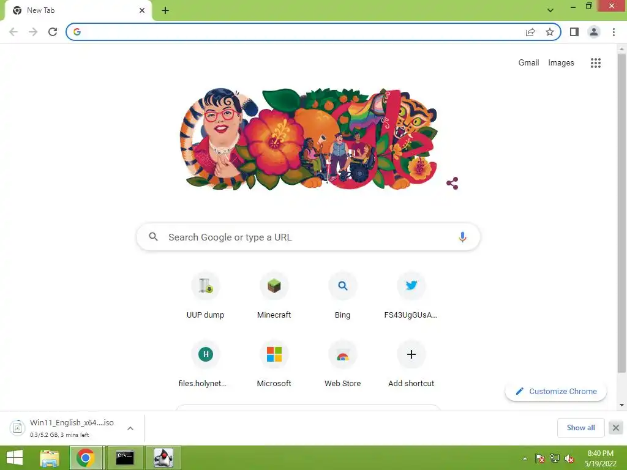Click the search magnifier in Google box
The height and width of the screenshot is (470, 627).
coord(153,237)
